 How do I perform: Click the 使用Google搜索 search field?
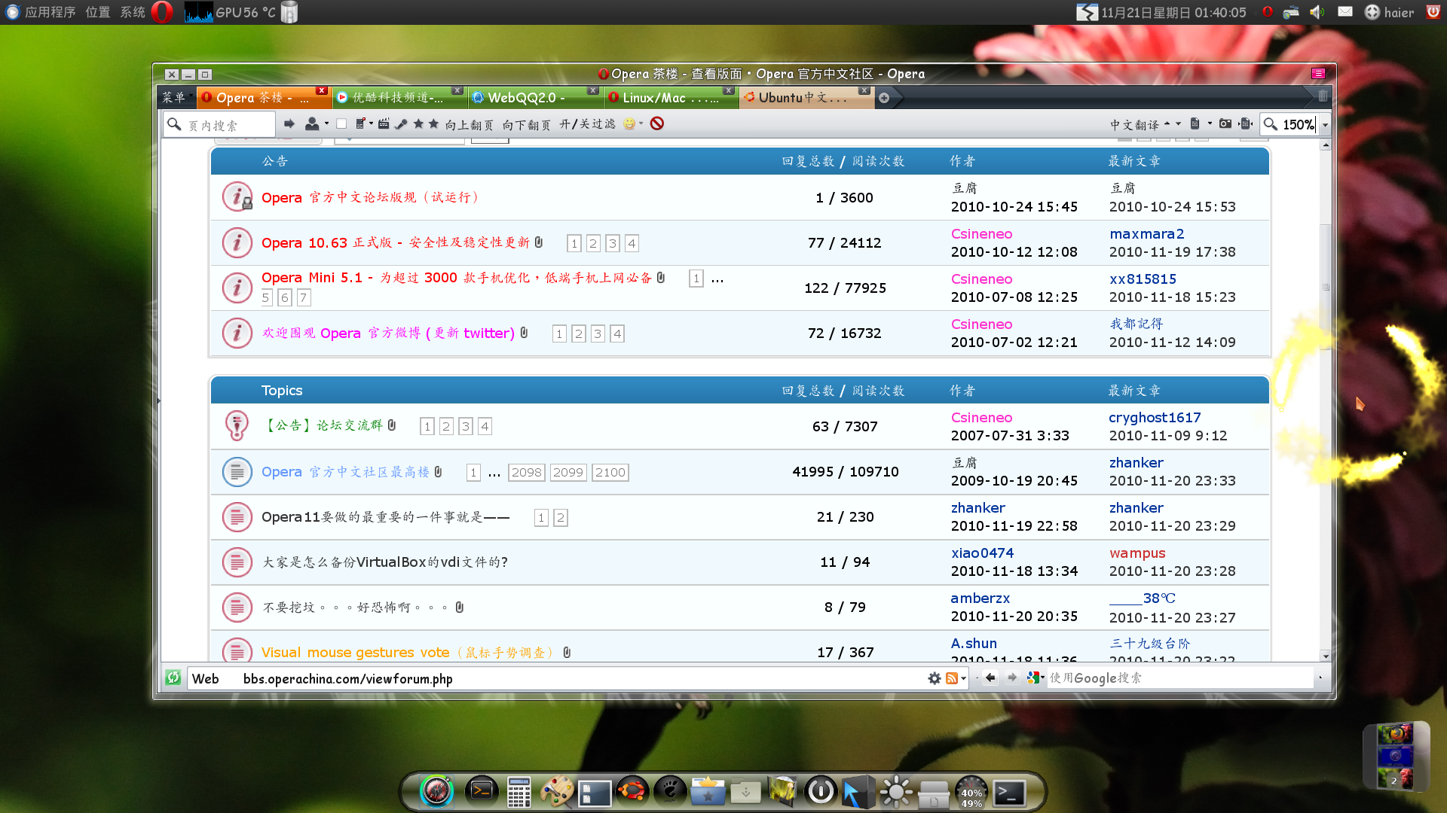click(x=1180, y=678)
